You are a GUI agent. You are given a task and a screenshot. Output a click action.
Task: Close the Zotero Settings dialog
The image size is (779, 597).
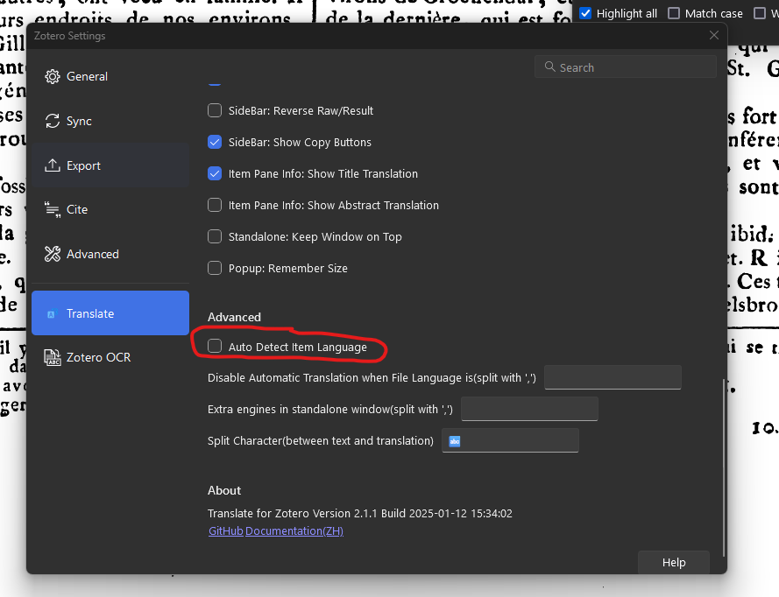(x=714, y=35)
